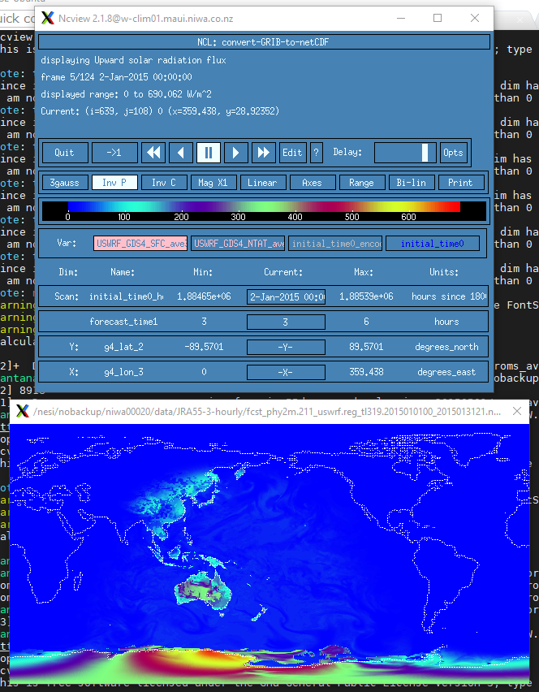The width and height of the screenshot is (539, 692).
Task: Open the Range settings
Action: pyautogui.click(x=361, y=183)
